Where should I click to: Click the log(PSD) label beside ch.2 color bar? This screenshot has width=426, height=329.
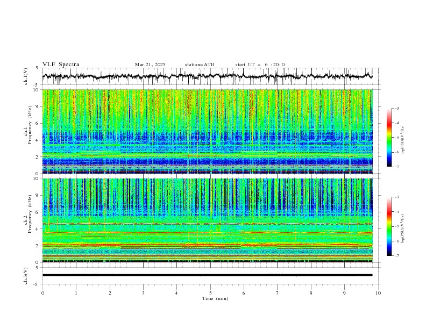[402, 228]
